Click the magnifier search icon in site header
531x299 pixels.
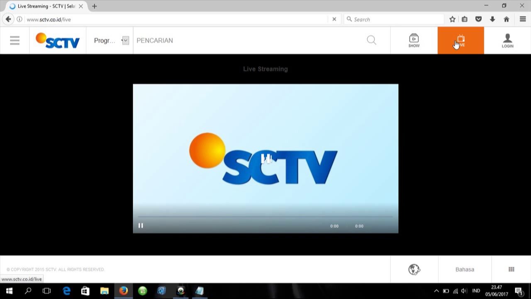(371, 40)
